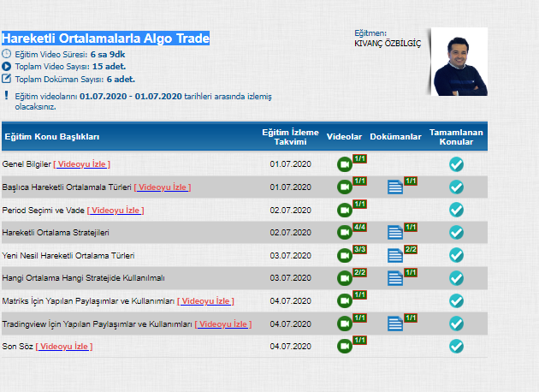
Task: Click the Hareketli Ortalamalarla Algo Trade title
Action: click(x=105, y=39)
